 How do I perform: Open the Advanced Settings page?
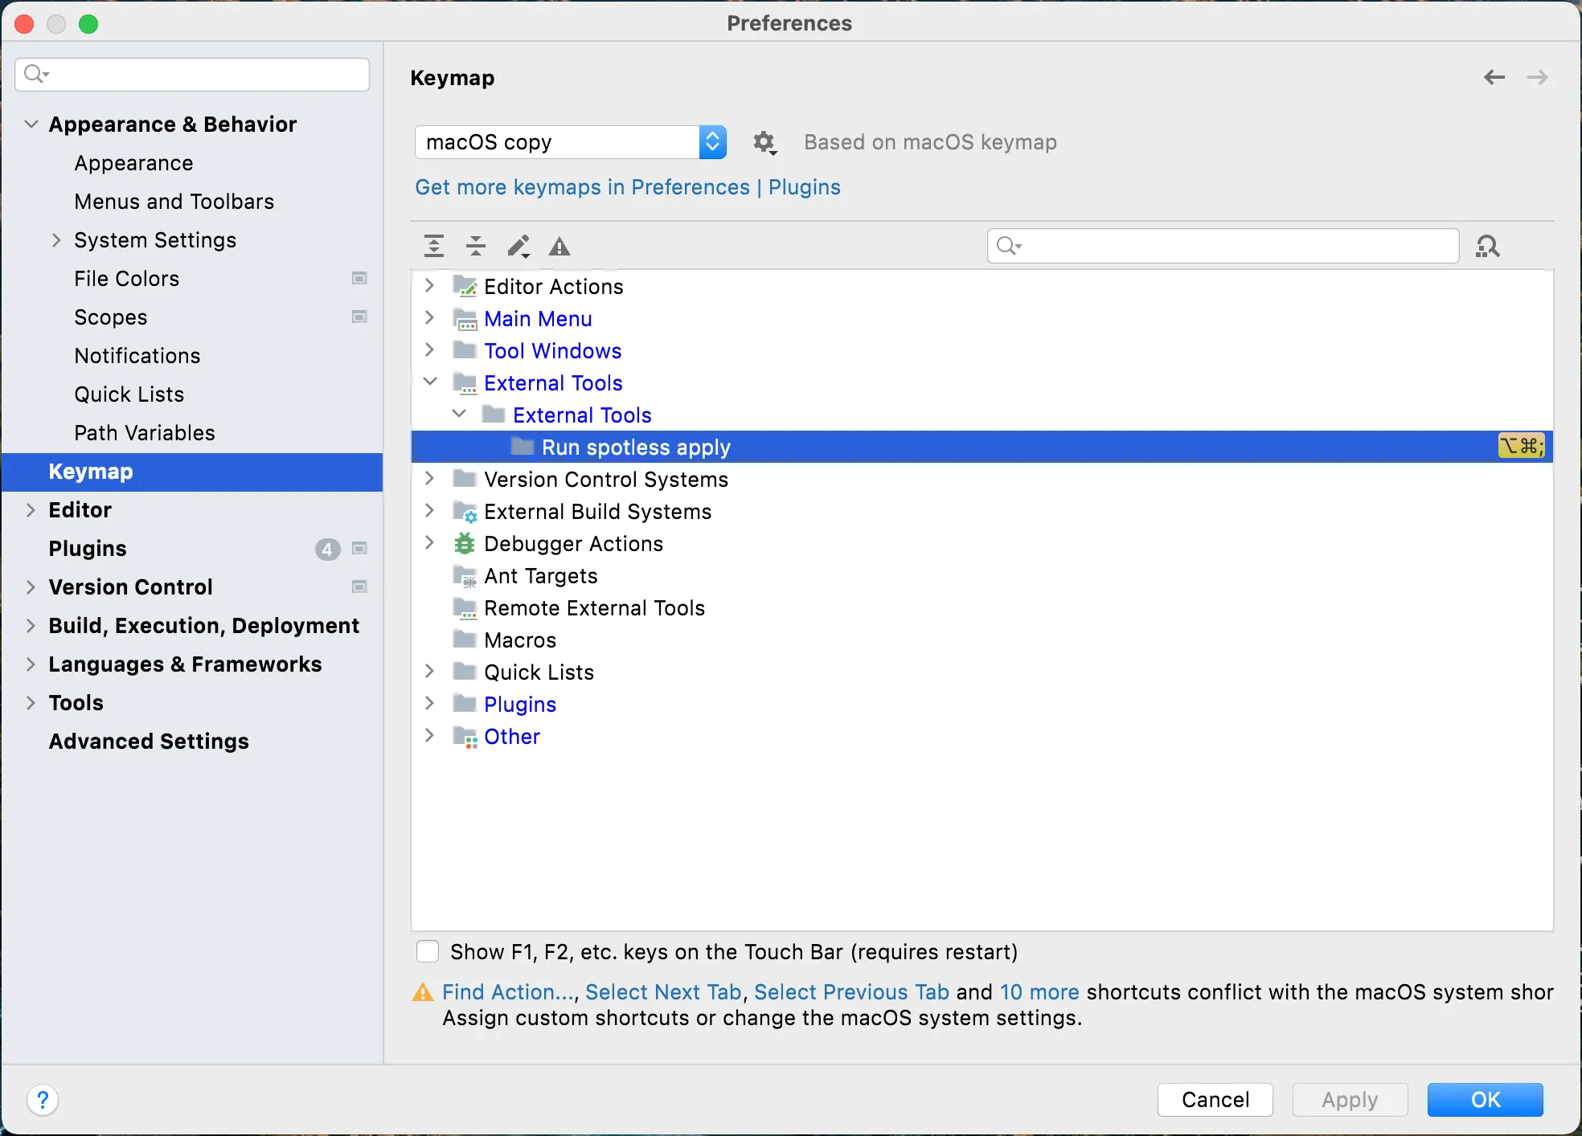click(x=149, y=742)
